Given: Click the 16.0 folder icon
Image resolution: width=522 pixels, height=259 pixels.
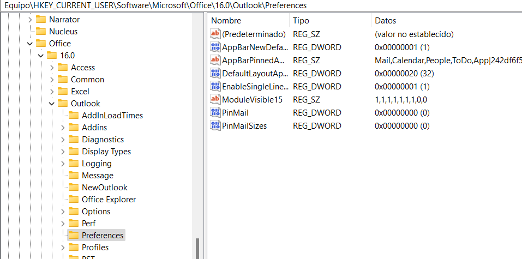Looking at the screenshot, I should (x=52, y=55).
